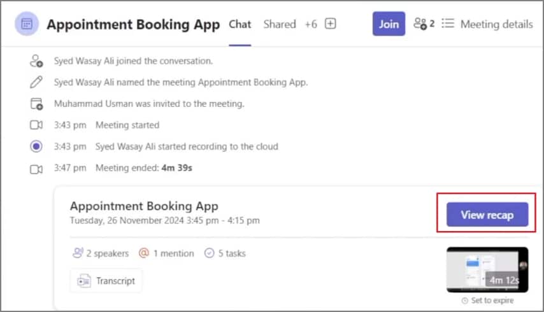Image resolution: width=544 pixels, height=312 pixels.
Task: Click the pencil rename icon
Action: click(36, 82)
